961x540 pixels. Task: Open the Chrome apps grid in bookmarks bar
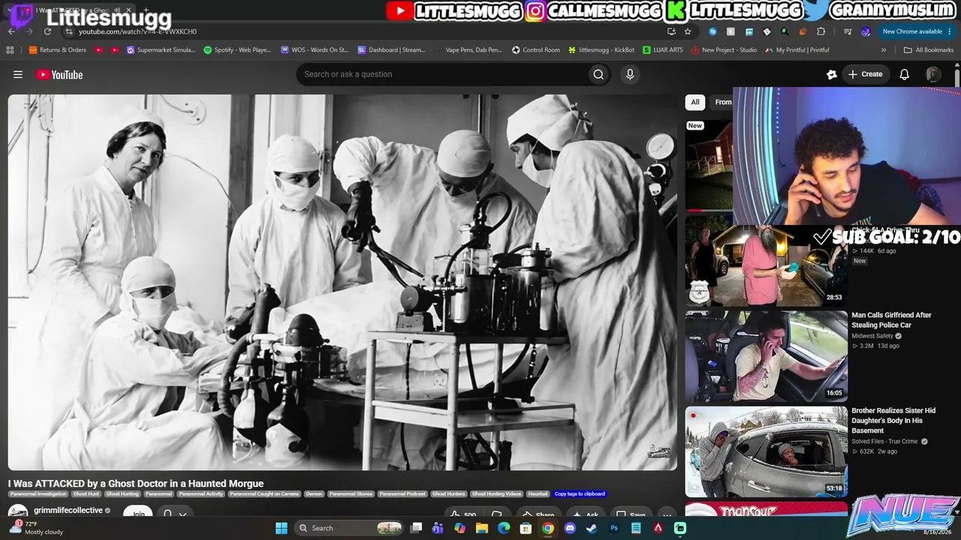tap(10, 50)
